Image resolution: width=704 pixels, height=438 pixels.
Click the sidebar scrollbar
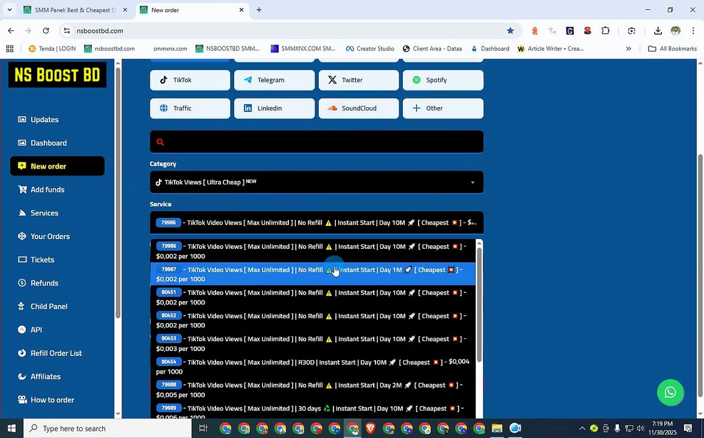tap(118, 193)
